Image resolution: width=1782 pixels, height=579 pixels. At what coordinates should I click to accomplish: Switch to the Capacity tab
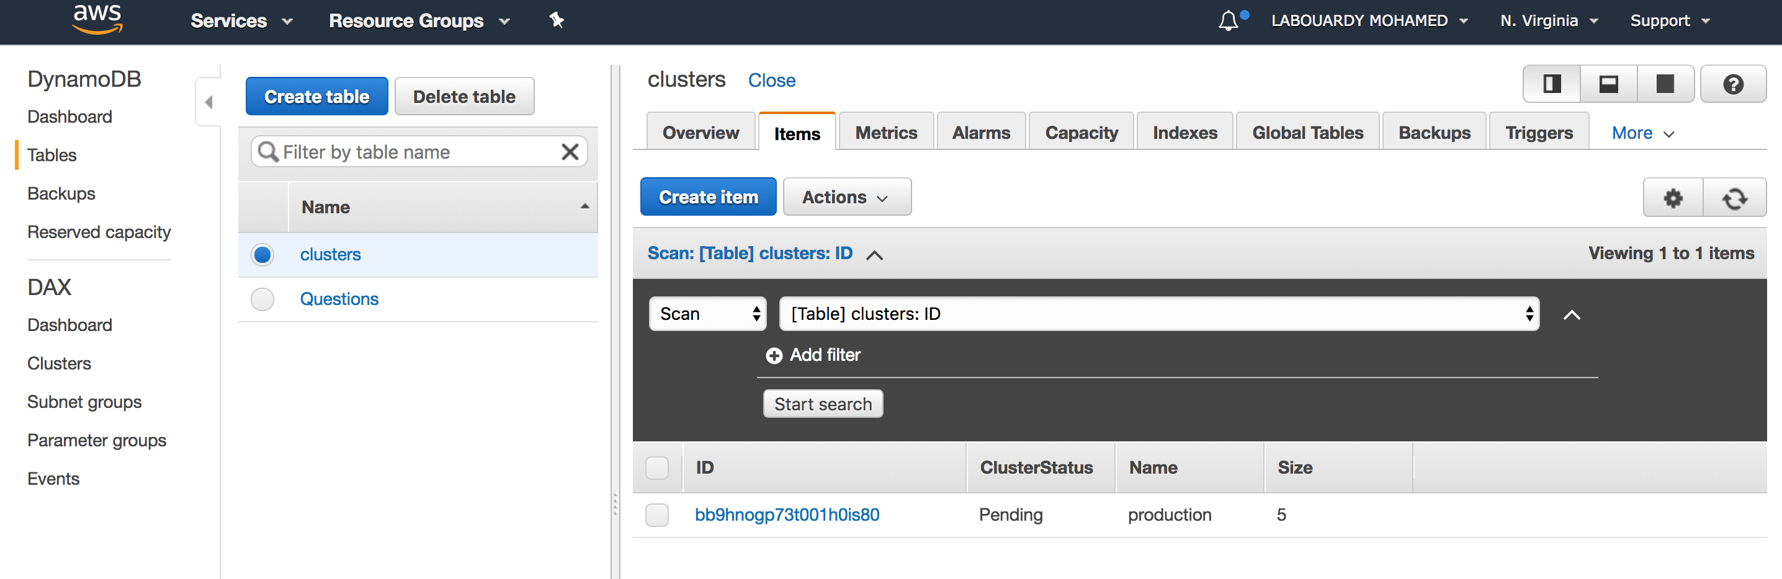(x=1081, y=132)
